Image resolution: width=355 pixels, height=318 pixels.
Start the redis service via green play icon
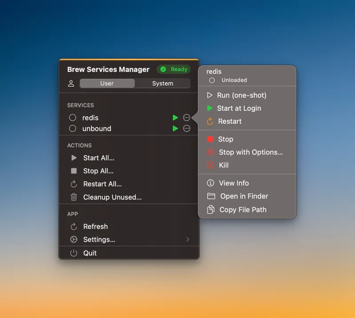(x=175, y=118)
